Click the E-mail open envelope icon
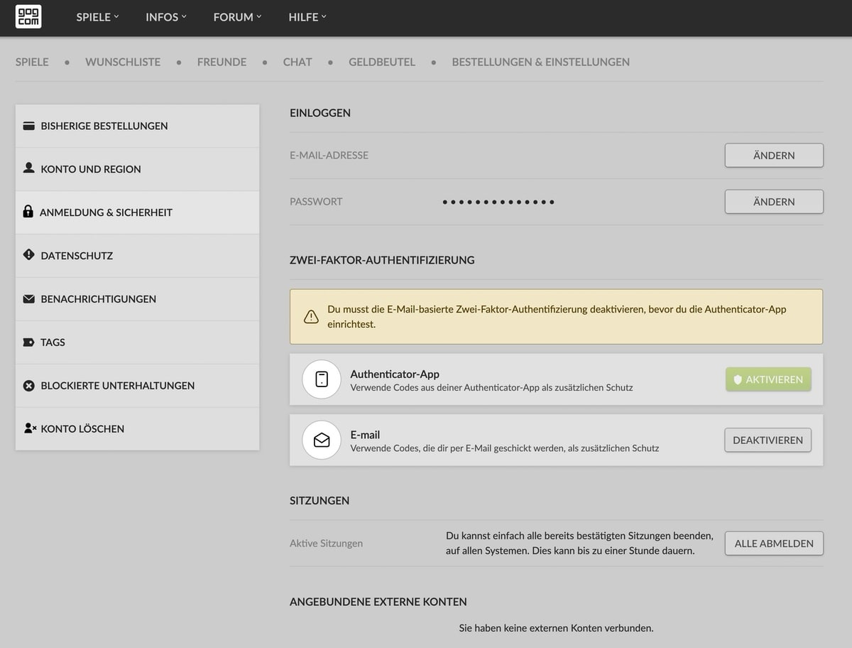Image resolution: width=852 pixels, height=648 pixels. (x=322, y=440)
